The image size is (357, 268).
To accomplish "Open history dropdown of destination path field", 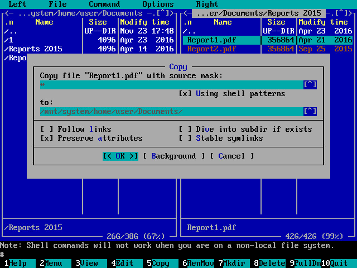I will pyautogui.click(x=310, y=112).
